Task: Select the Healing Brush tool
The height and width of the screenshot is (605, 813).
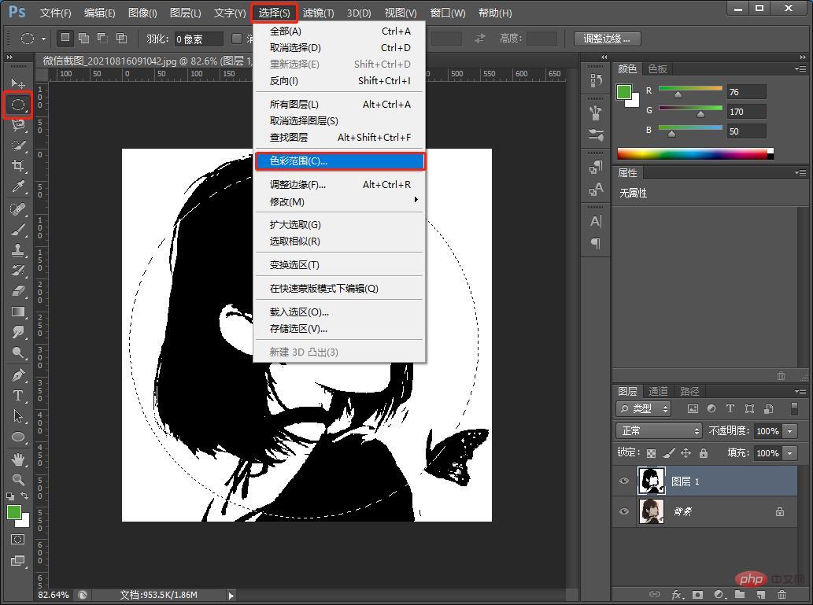Action: tap(17, 209)
